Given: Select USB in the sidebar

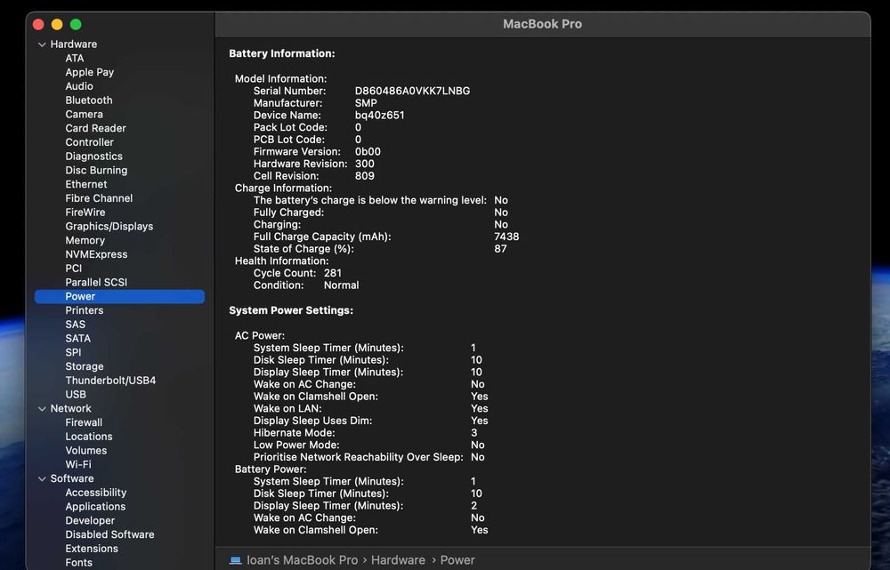Looking at the screenshot, I should coord(76,395).
